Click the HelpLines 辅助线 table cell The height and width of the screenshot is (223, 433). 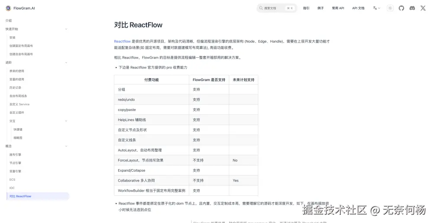(152, 120)
